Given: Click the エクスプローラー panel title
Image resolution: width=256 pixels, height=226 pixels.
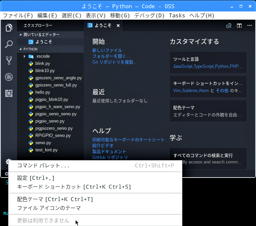Looking at the screenshot, I should 38,26.
